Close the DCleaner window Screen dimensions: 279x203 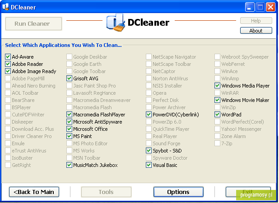click(270, 7)
